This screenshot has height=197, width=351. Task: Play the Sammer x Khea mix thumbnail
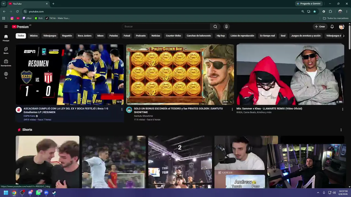coord(290,74)
